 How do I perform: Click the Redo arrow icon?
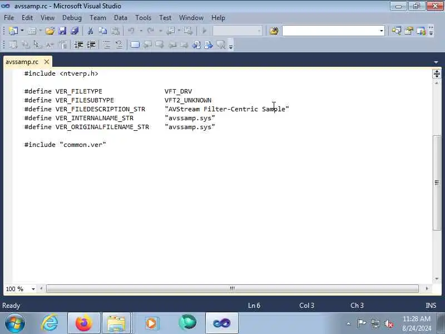point(150,31)
